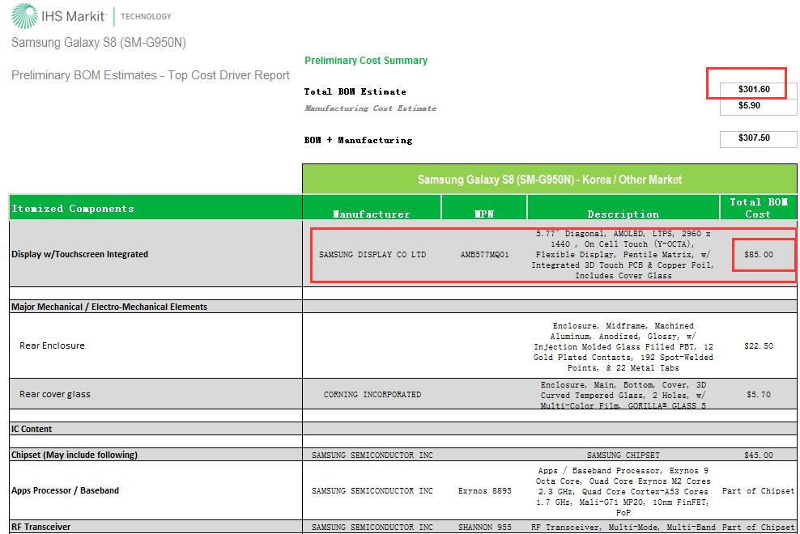The image size is (800, 534).
Task: Select the Exynos 8895 MPN cell
Action: 483,491
